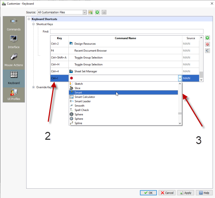Viewport: 215px width, 198px height.
Task: Delete shortcut using red X icon
Action: click(207, 44)
